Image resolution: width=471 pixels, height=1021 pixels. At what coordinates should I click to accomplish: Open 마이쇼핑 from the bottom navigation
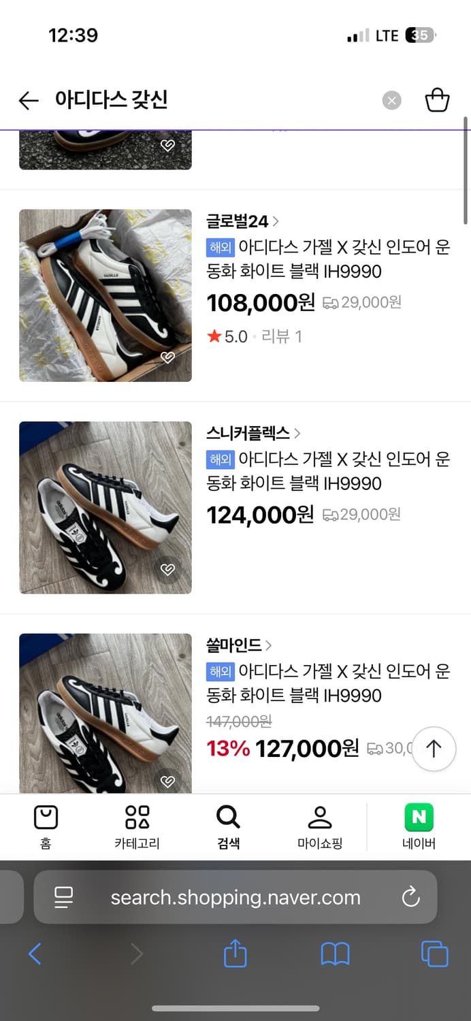(320, 826)
